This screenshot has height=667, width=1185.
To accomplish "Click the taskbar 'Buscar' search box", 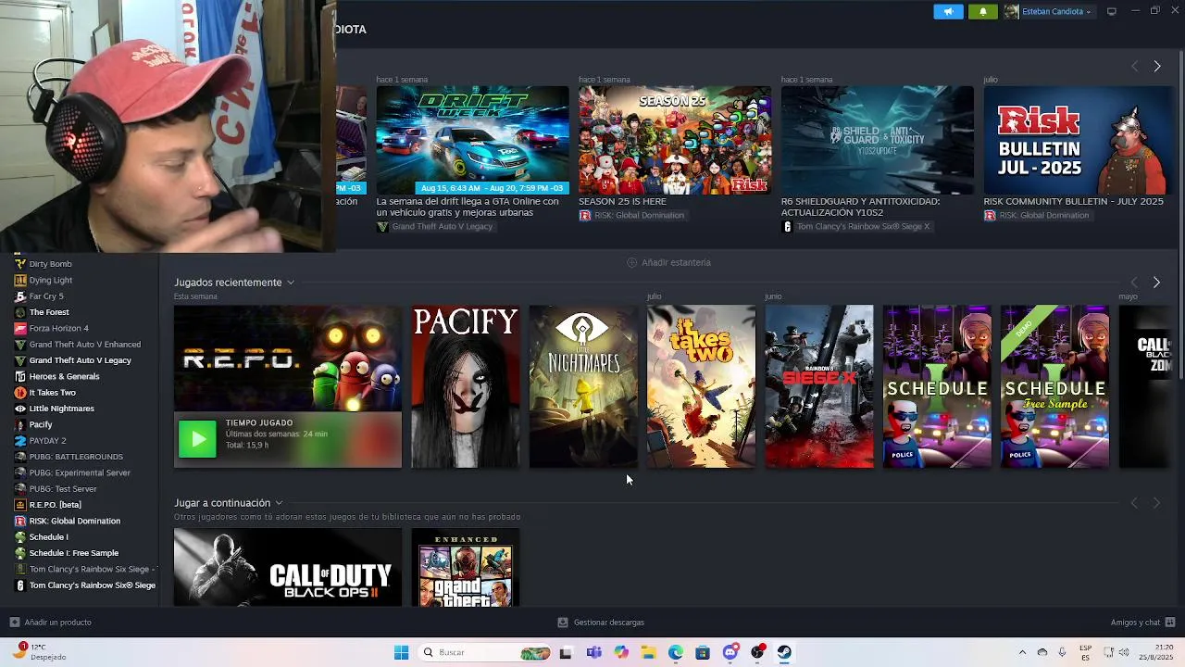I will (x=486, y=652).
